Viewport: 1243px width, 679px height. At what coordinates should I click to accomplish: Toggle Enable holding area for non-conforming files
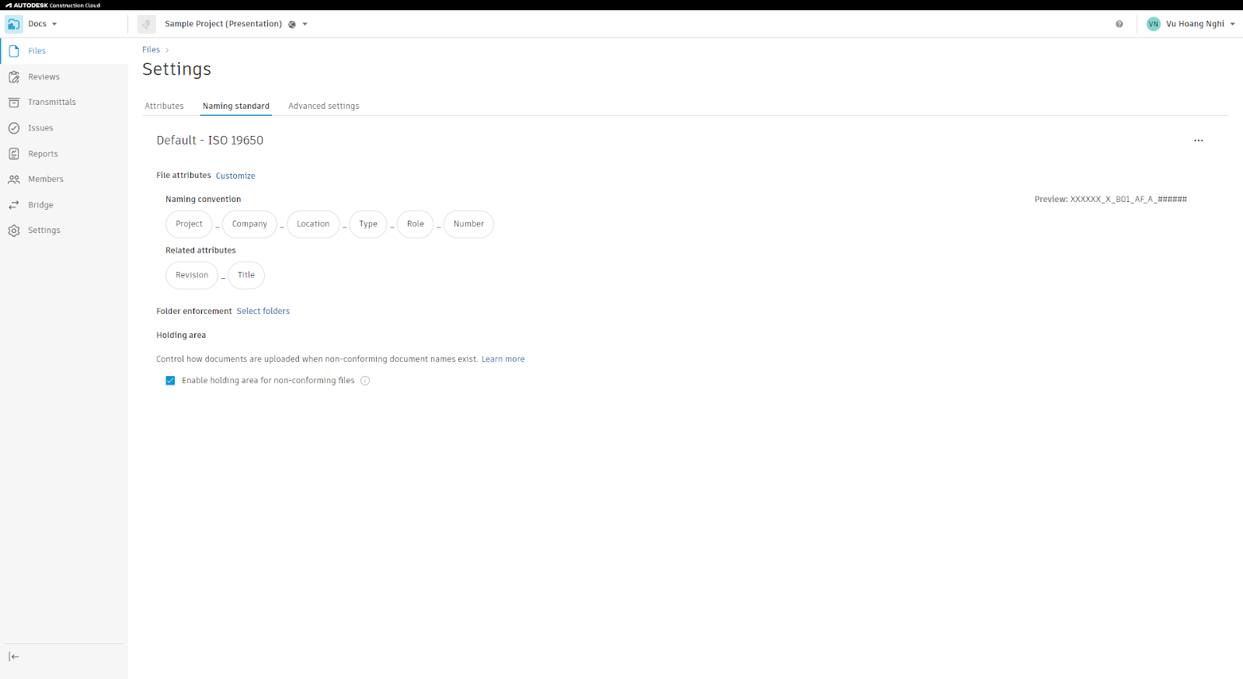point(170,381)
